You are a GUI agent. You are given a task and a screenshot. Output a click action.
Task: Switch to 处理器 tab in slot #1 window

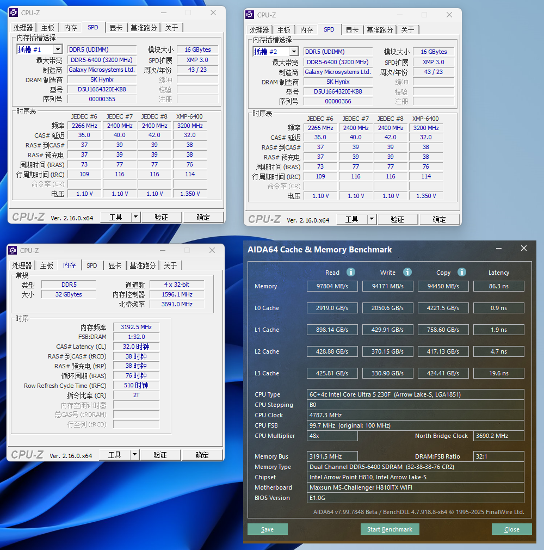tap(23, 28)
